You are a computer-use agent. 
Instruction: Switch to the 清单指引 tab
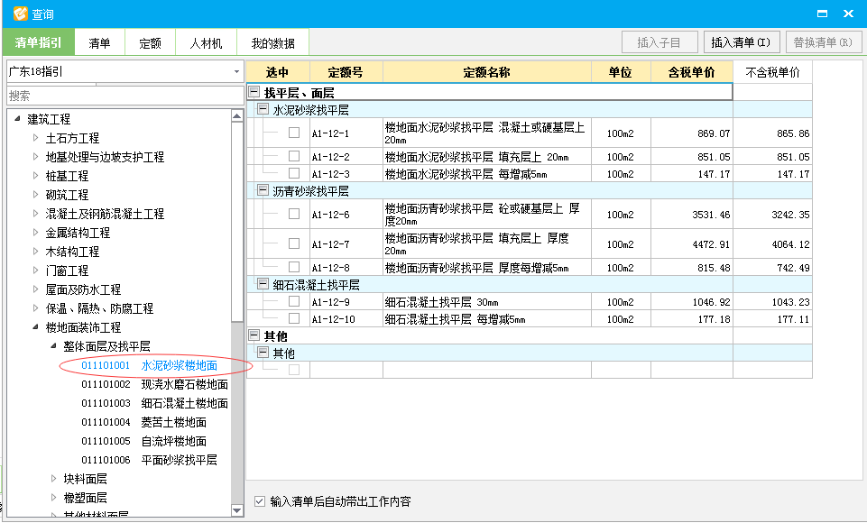38,42
